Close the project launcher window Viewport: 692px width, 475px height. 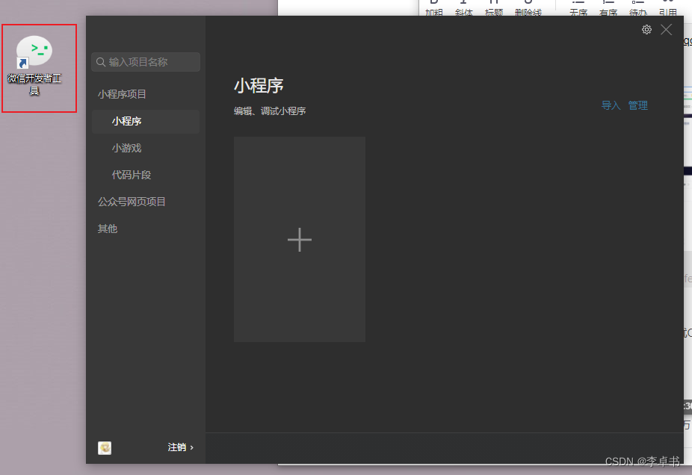667,30
